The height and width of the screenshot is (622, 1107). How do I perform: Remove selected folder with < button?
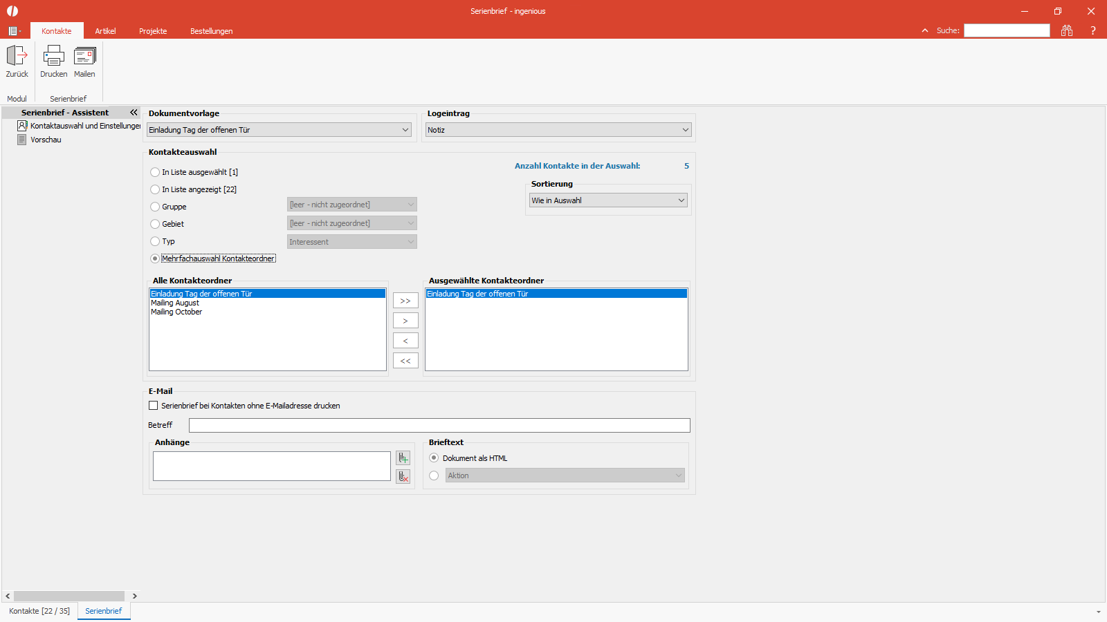(405, 341)
